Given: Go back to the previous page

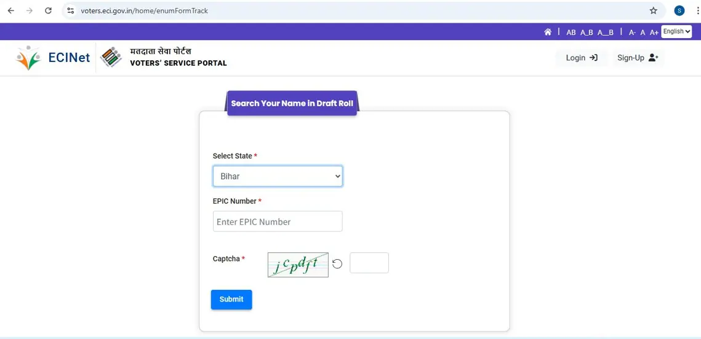Looking at the screenshot, I should [x=11, y=10].
